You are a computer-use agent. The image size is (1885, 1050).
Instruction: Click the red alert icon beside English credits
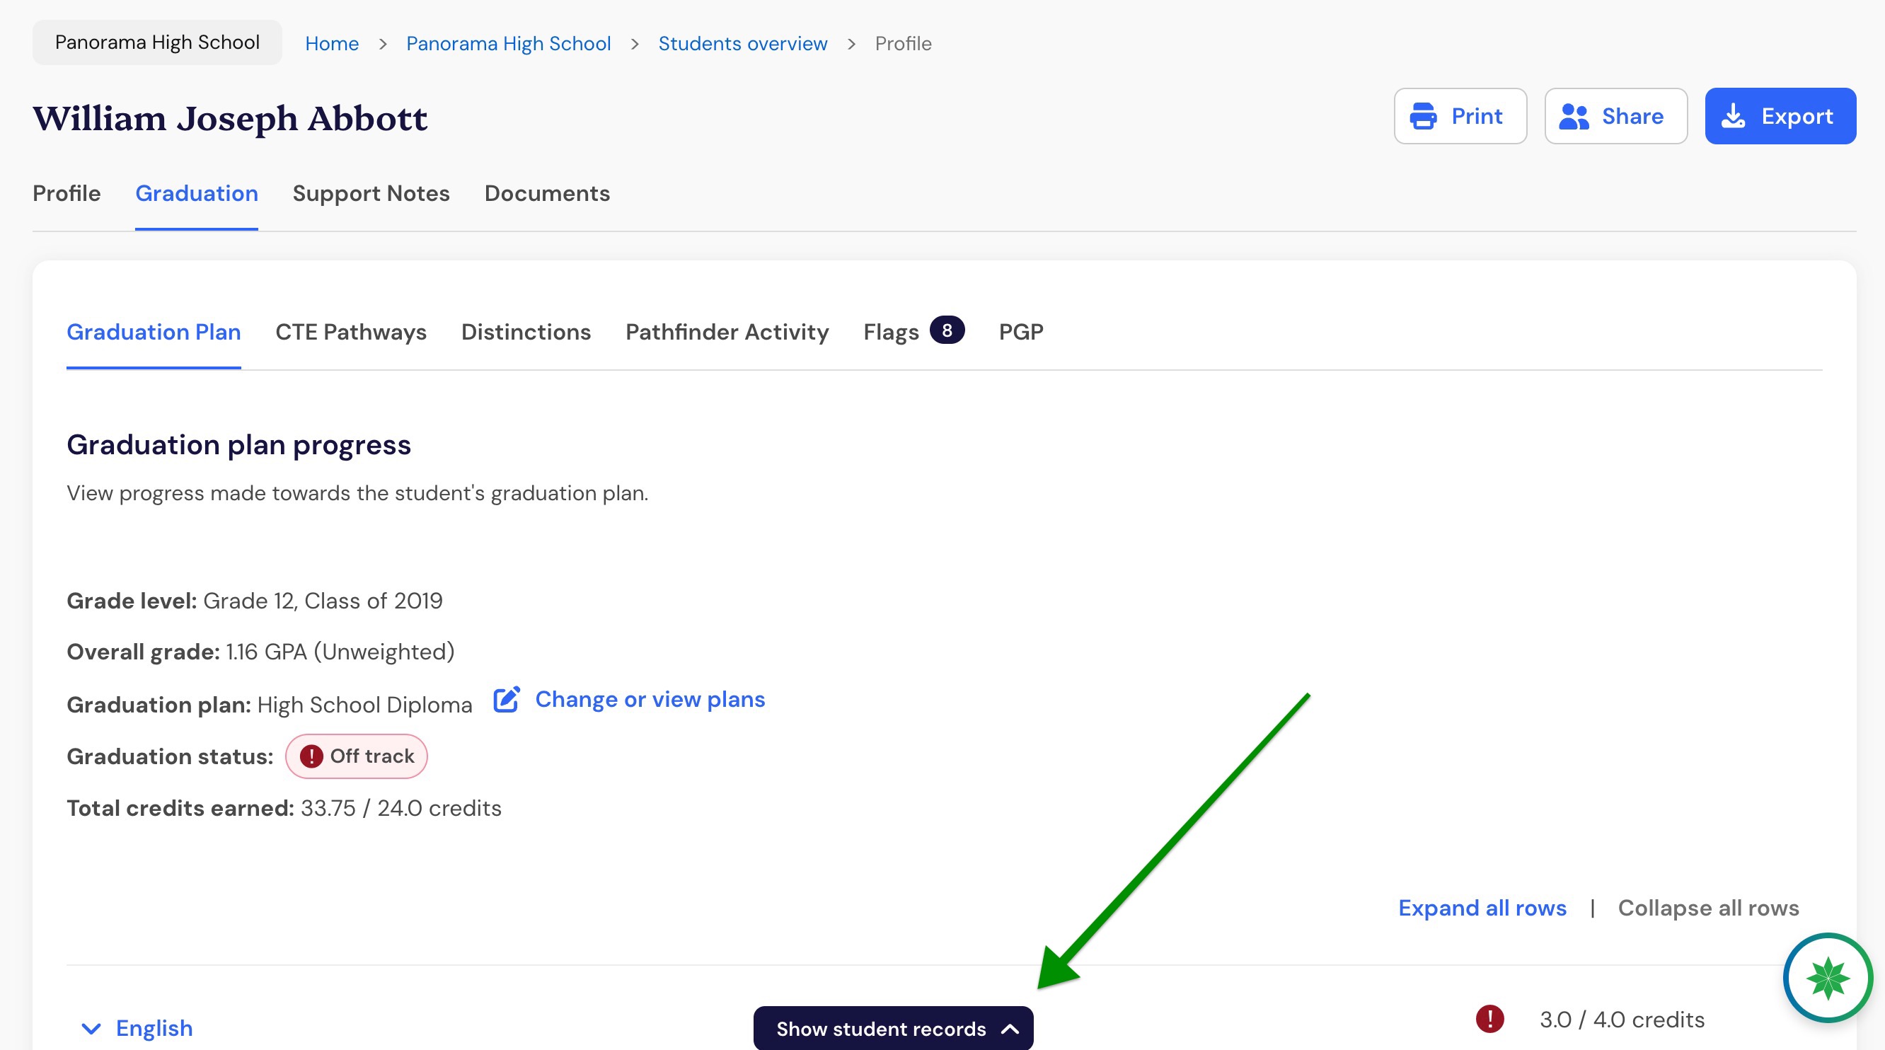pyautogui.click(x=1490, y=1019)
